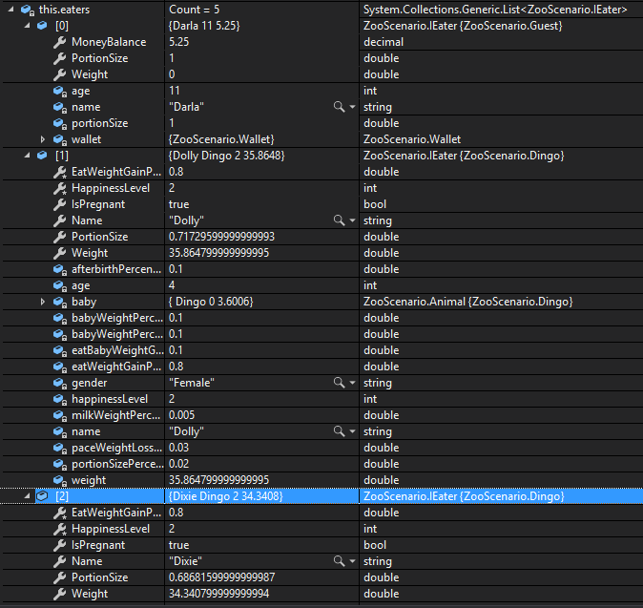Click private field icon beside lowercase weight

point(60,480)
